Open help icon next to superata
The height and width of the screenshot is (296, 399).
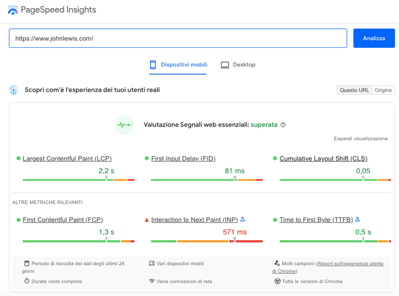pyautogui.click(x=283, y=125)
